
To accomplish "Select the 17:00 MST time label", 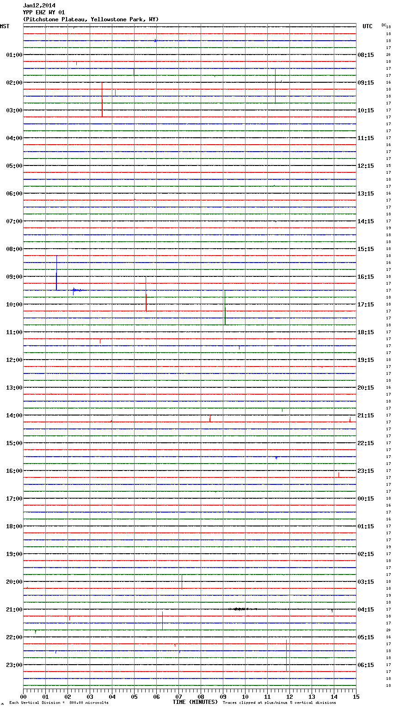I will coord(14,499).
